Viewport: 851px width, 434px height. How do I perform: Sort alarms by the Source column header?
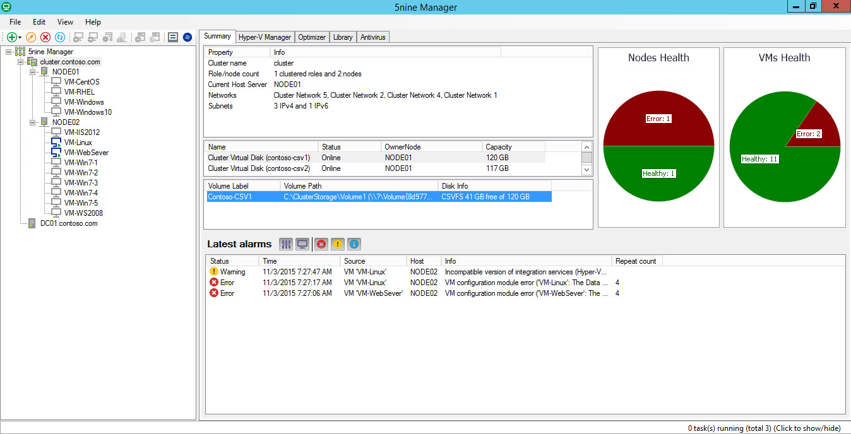point(374,261)
